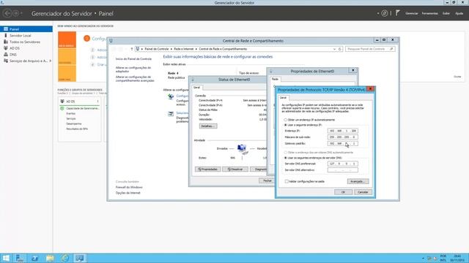
Task: Click Cancelar in TCP/IPv4 properties
Action: pos(363,192)
